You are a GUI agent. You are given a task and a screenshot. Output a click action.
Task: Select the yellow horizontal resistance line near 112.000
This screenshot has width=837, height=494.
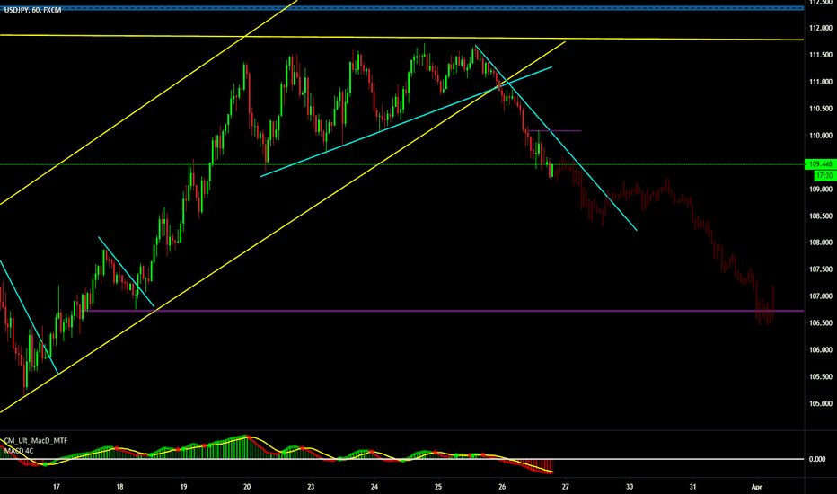(402, 38)
